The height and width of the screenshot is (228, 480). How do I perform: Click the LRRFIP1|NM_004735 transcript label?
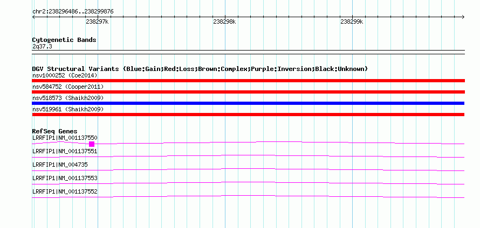[60, 165]
